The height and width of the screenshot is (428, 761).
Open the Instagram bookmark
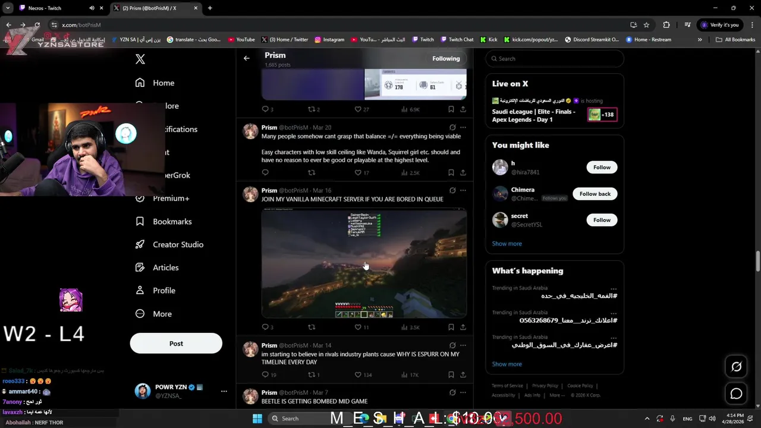point(329,40)
